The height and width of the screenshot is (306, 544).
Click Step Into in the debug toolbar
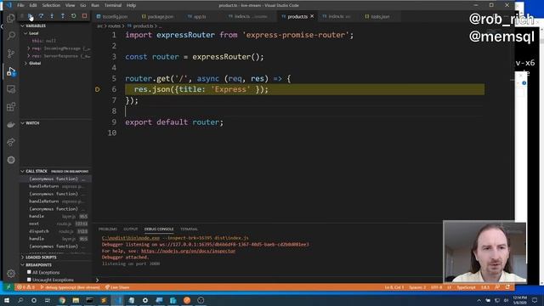(52, 16)
